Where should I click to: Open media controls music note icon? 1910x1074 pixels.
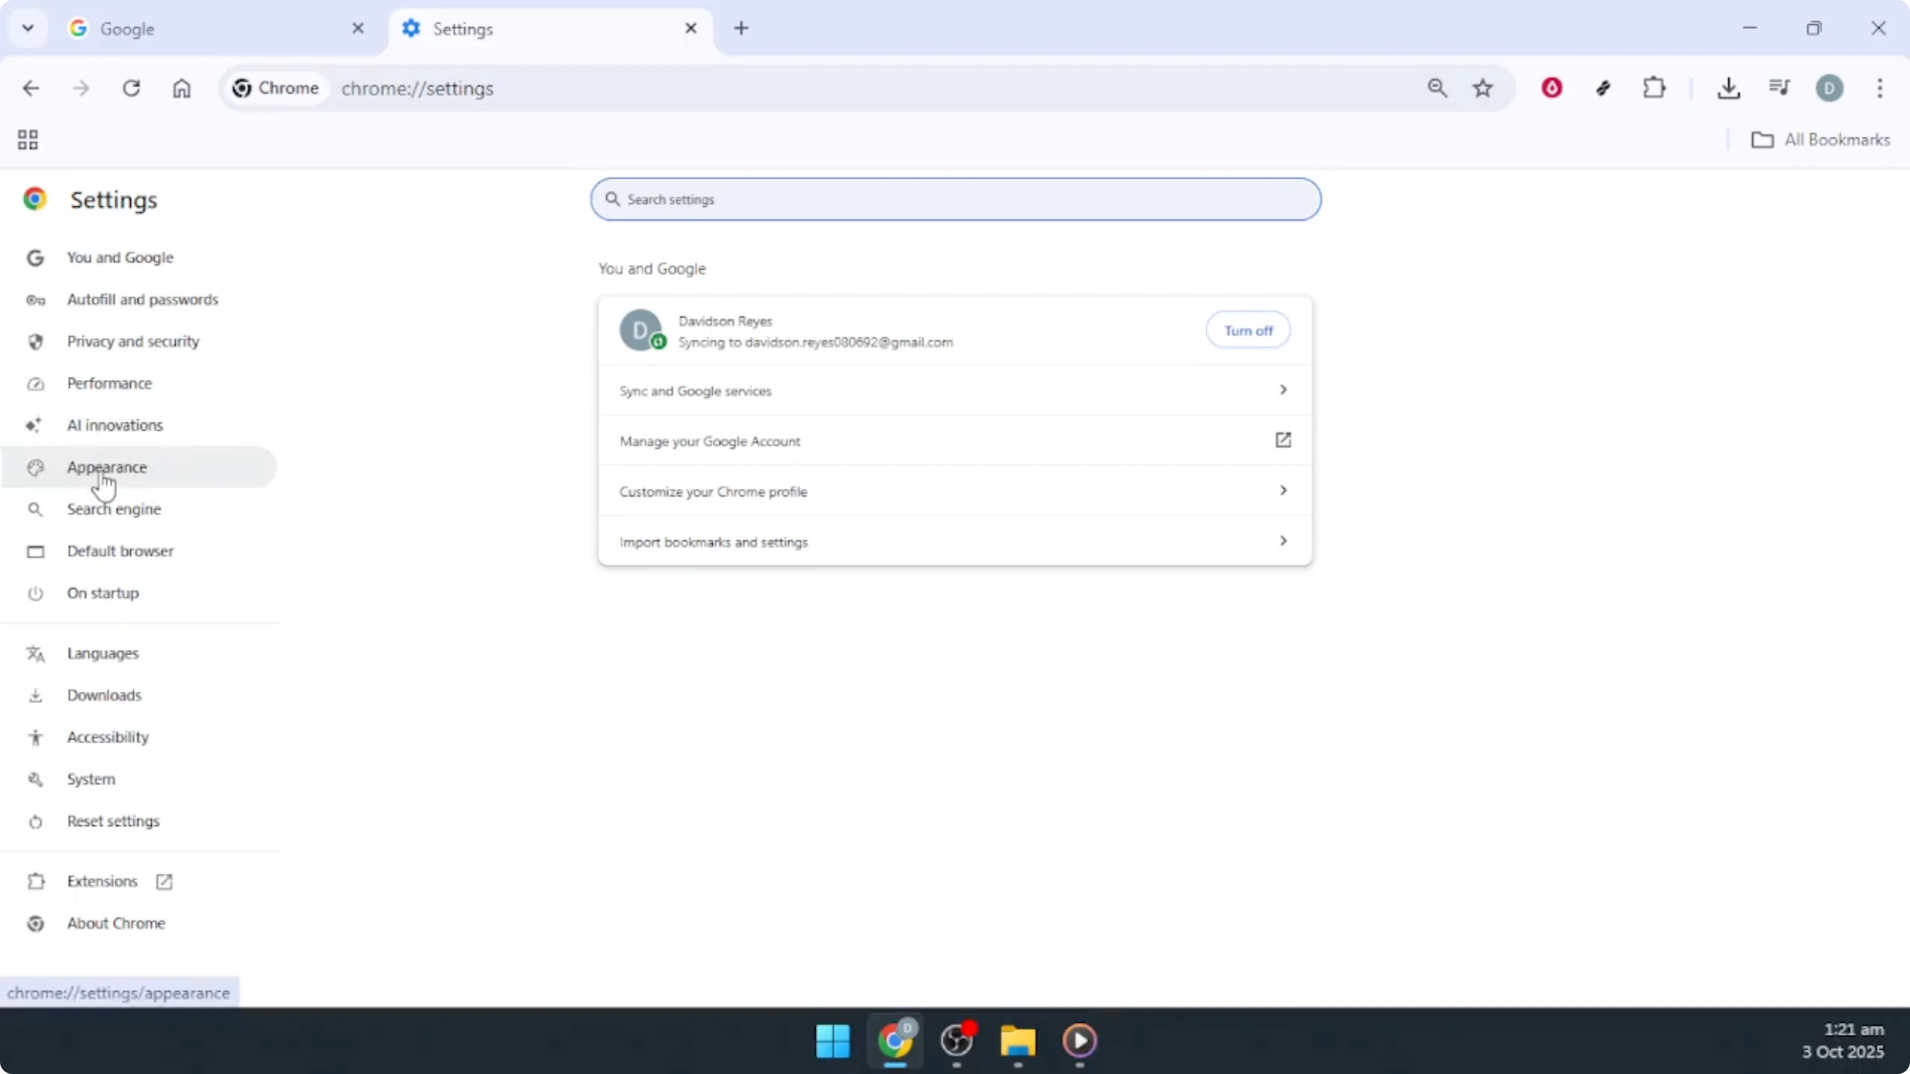click(x=1779, y=88)
